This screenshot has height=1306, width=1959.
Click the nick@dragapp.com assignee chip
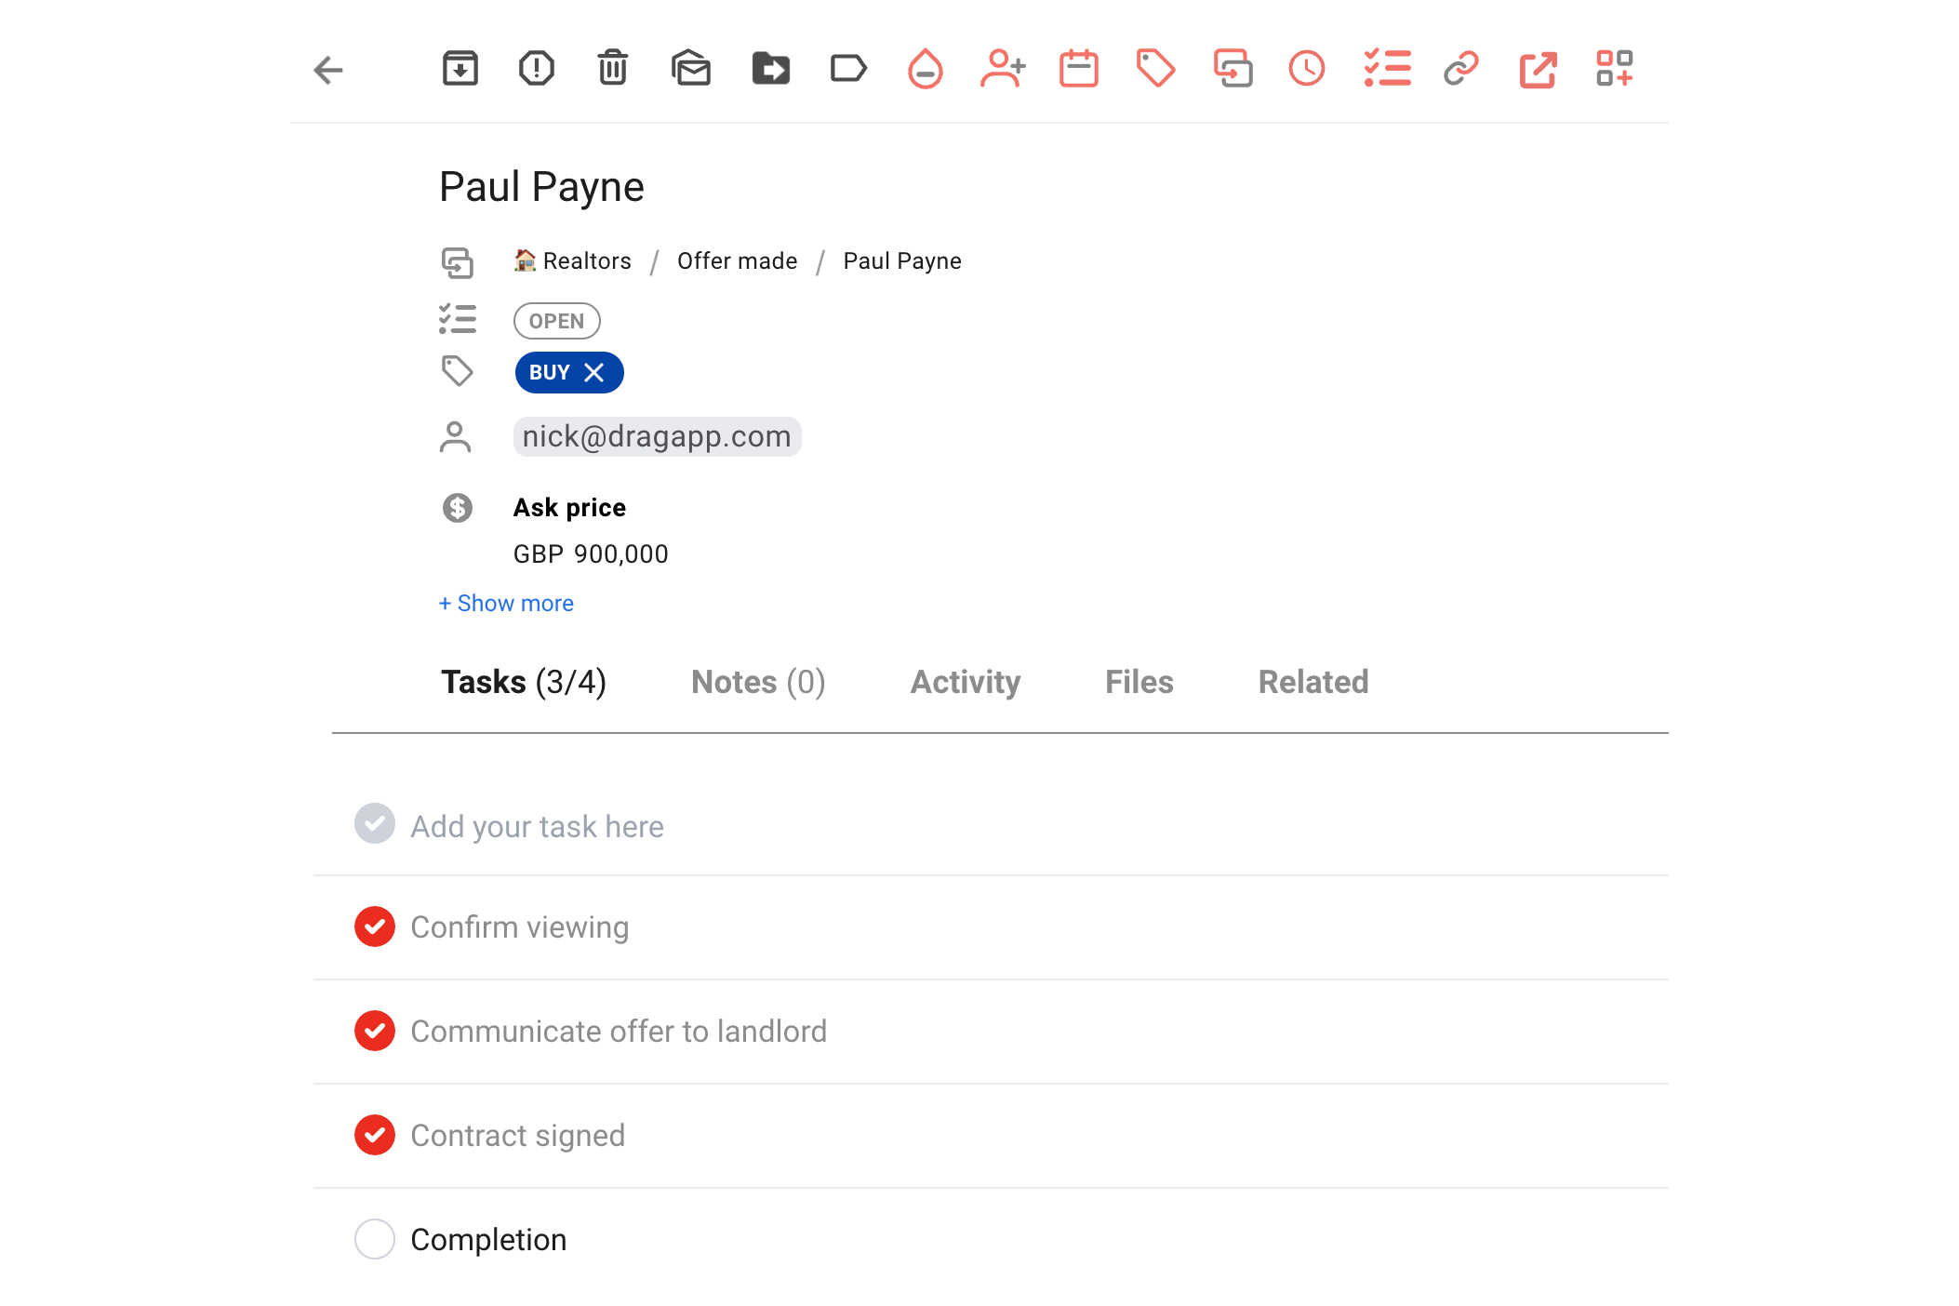pos(658,436)
